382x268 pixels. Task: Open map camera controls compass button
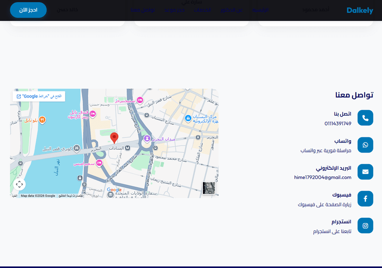[x=19, y=184]
